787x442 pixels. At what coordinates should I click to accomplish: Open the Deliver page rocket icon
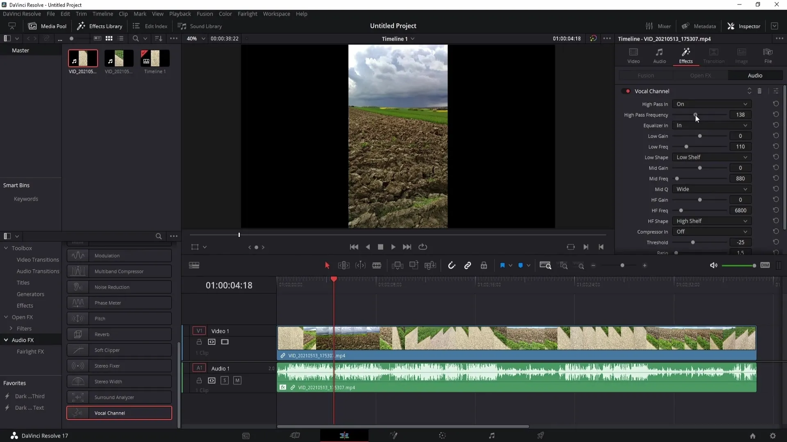541,435
